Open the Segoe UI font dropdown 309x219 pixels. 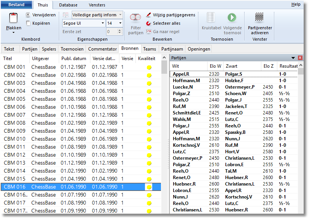coord(102,23)
